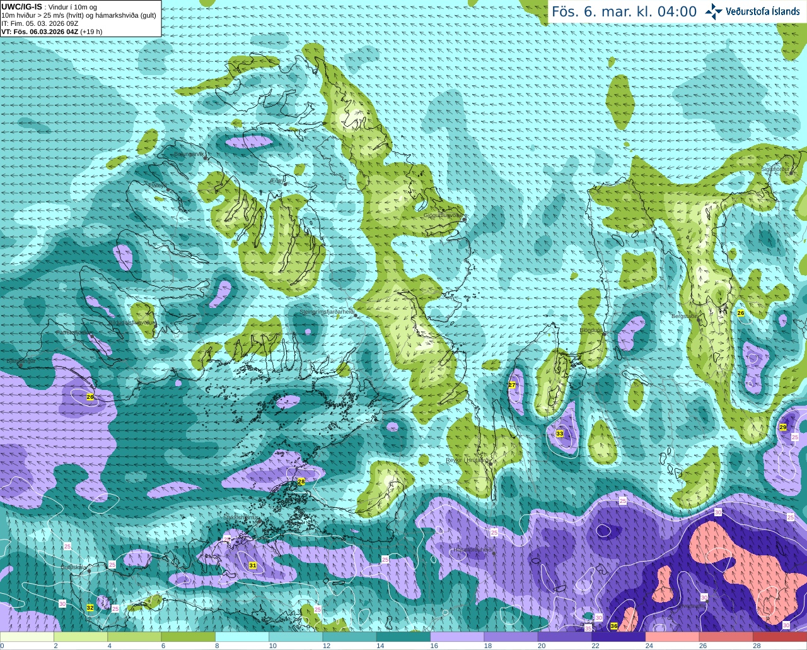The width and height of the screenshot is (807, 650).
Task: Click the IT: Fim. 05. 03. 2026 09Z line
Action: coord(40,23)
